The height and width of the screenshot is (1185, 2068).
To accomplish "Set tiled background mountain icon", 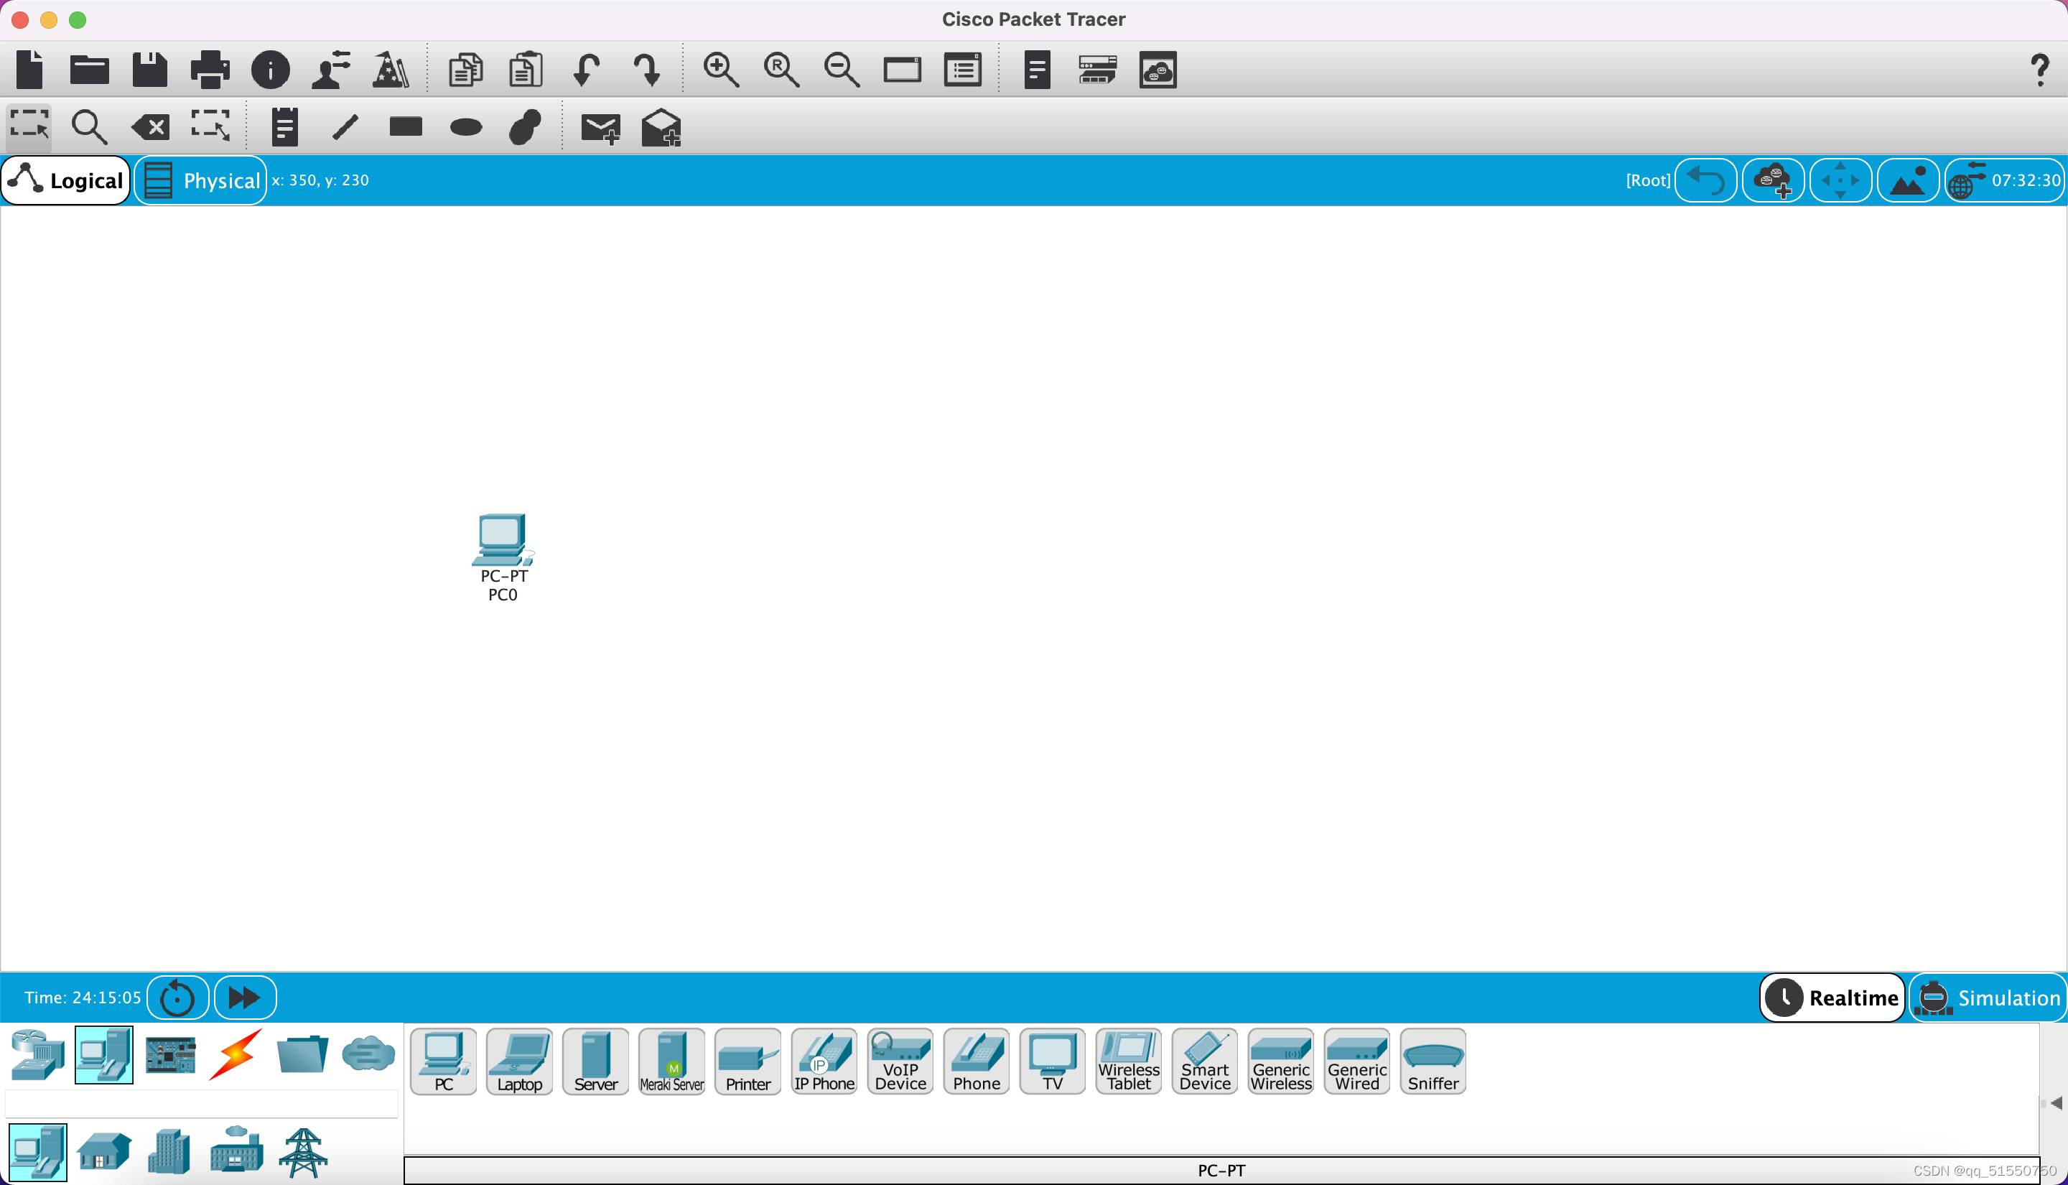I will click(x=1908, y=180).
